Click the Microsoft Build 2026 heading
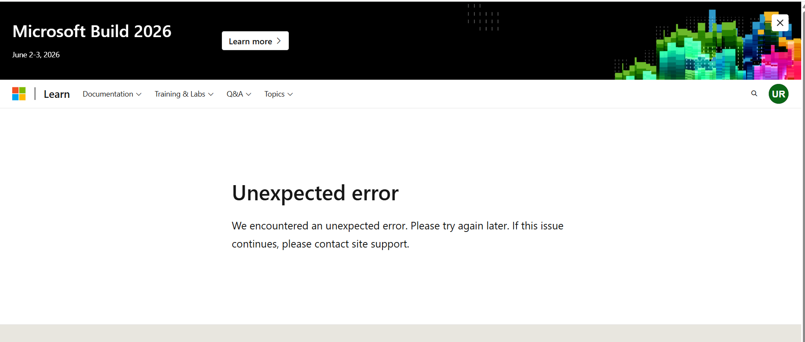This screenshot has height=342, width=805. click(x=92, y=31)
